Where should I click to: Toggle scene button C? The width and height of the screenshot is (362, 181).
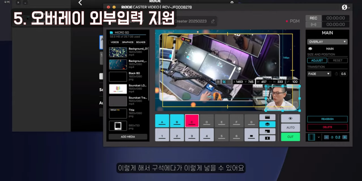[x=191, y=121]
